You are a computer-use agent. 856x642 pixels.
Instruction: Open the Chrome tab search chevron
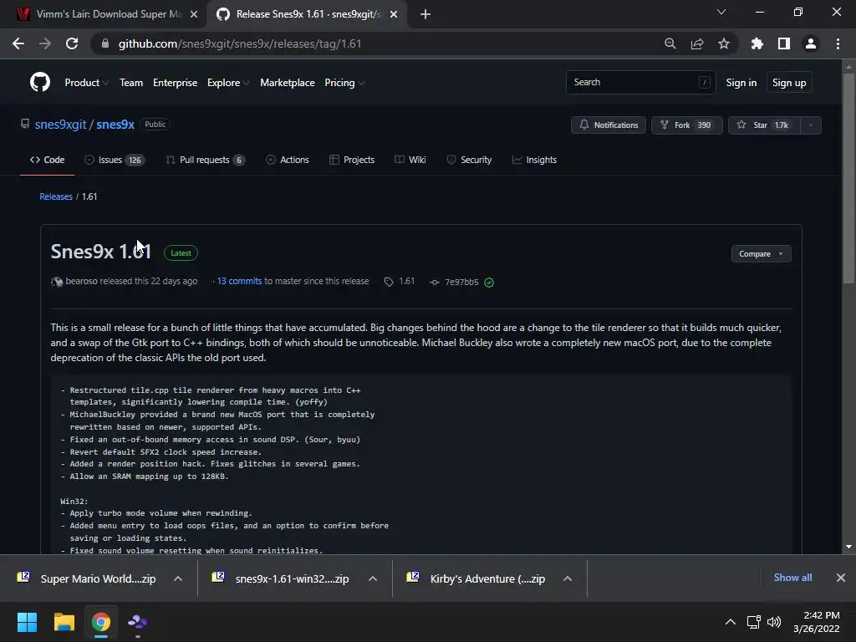(721, 12)
